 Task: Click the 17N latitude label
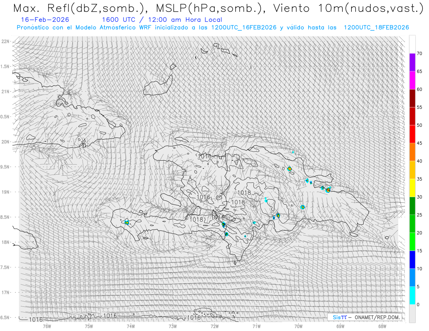coord(5,293)
